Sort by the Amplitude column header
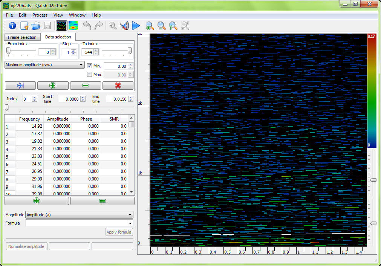The width and height of the screenshot is (381, 266). 58,119
